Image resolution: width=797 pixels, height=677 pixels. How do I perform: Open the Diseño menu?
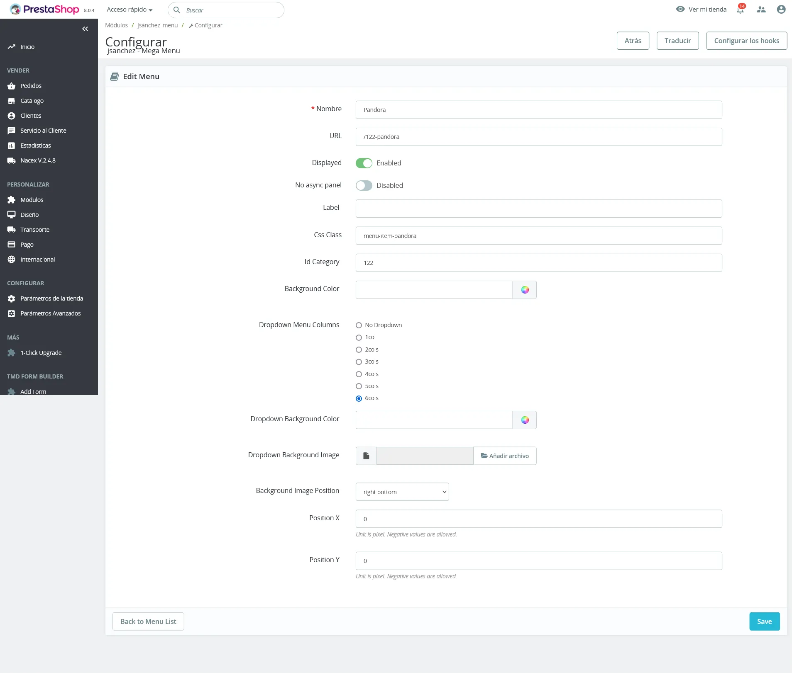pos(29,215)
